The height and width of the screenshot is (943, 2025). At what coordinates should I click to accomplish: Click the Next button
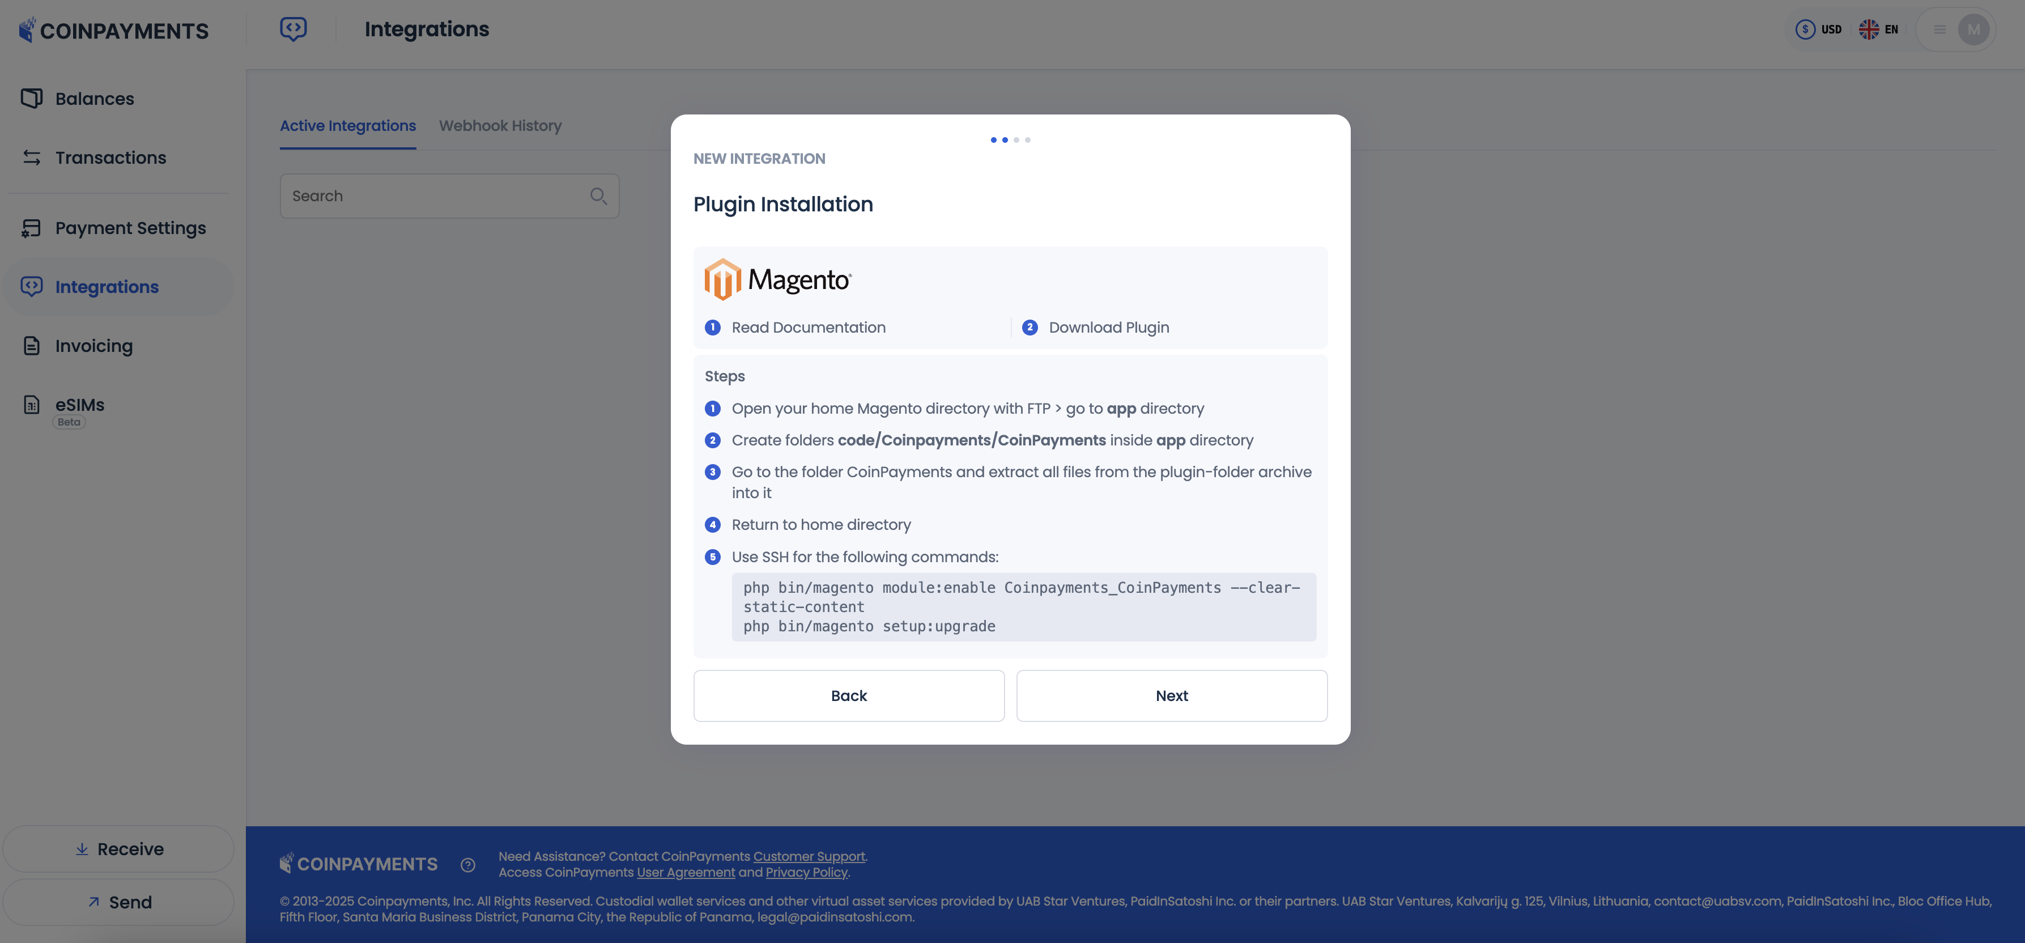pos(1171,695)
